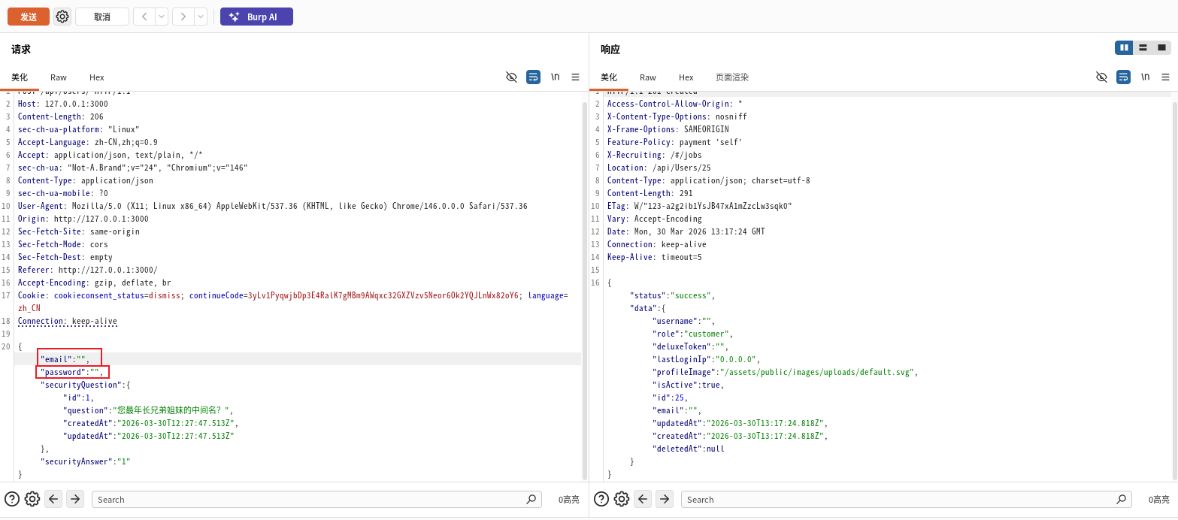Toggle word wrap icon in response panel
The image size is (1178, 520).
coord(1124,77)
